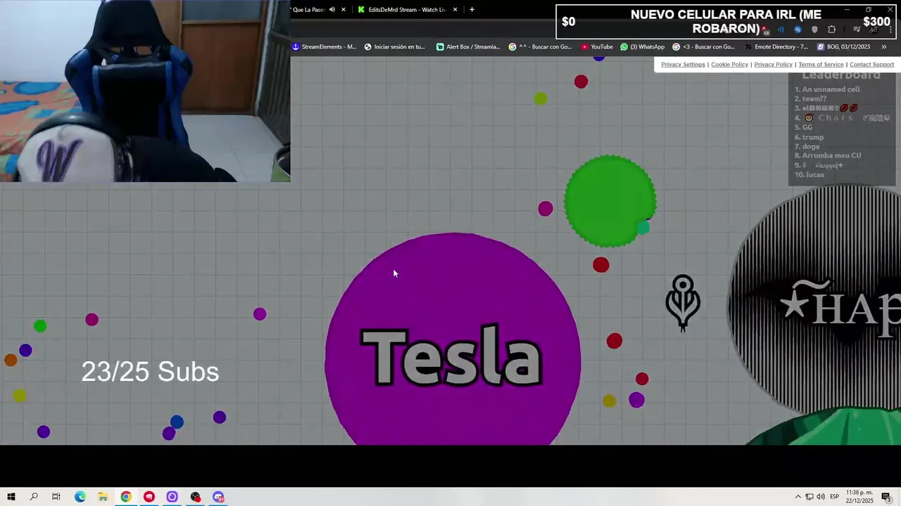The width and height of the screenshot is (901, 506).
Task: Close the EditsDeMrd Stream tab
Action: [x=455, y=10]
